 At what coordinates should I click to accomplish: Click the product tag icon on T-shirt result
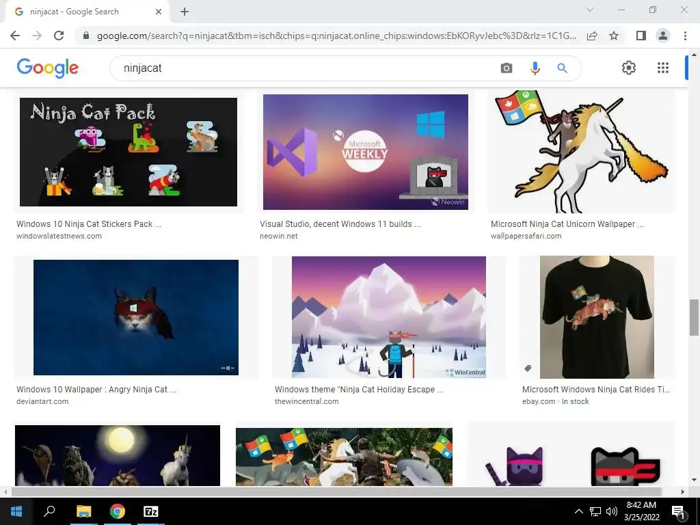coord(528,368)
